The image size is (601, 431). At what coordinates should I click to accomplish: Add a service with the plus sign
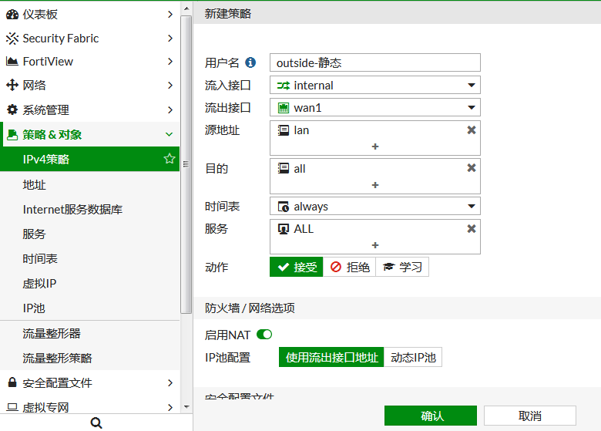tap(375, 245)
